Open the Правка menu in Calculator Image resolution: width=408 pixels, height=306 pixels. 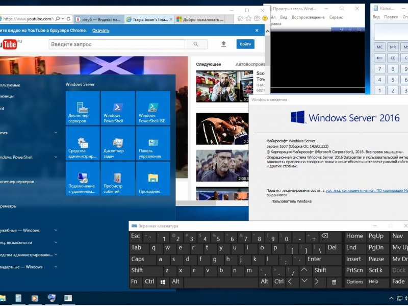point(391,17)
